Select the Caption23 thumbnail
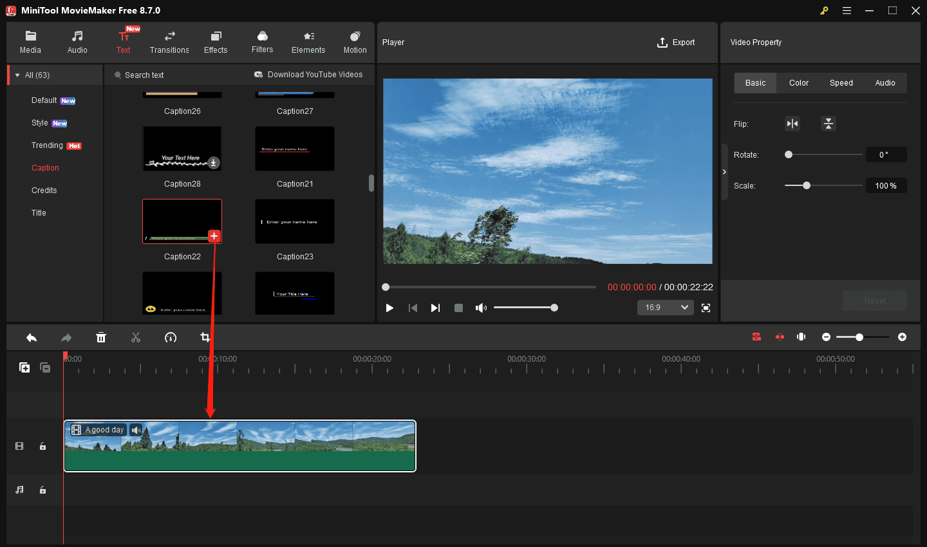Viewport: 927px width, 547px height. tap(295, 221)
